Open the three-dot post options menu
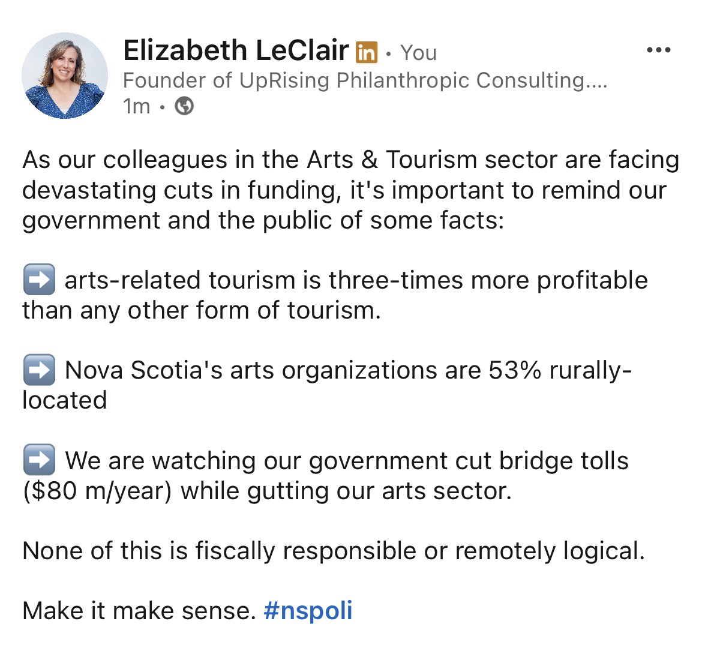702x651 pixels. pos(659,50)
